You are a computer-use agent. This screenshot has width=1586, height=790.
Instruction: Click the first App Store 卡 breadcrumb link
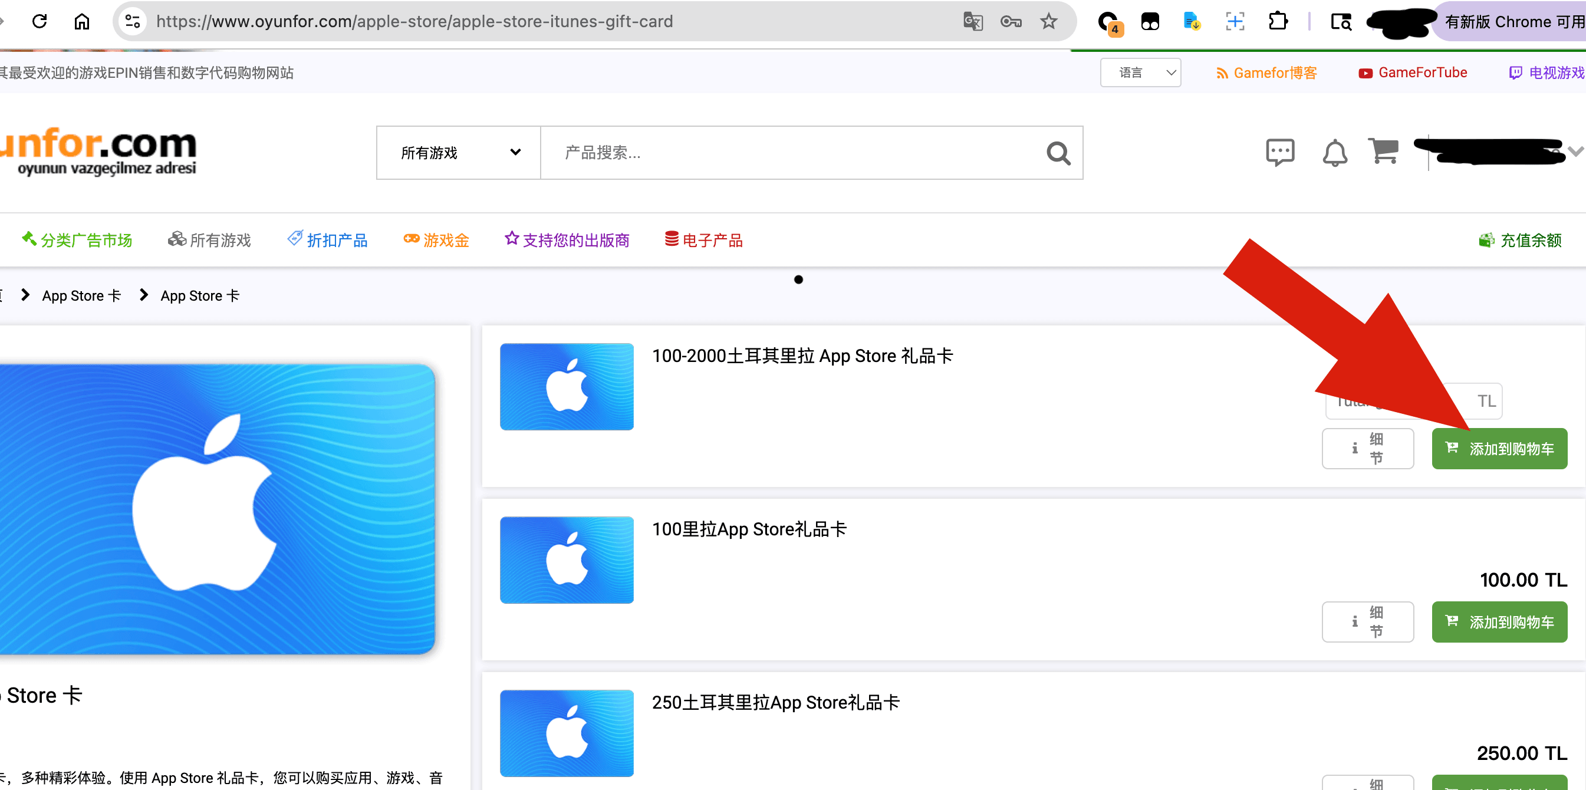(x=81, y=295)
